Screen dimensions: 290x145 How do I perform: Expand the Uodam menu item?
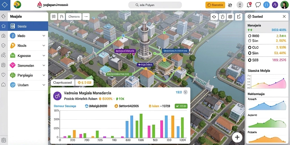pos(28,85)
